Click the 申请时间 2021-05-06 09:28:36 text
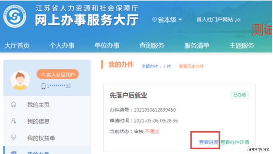The width and height of the screenshot is (273, 154). point(144,121)
